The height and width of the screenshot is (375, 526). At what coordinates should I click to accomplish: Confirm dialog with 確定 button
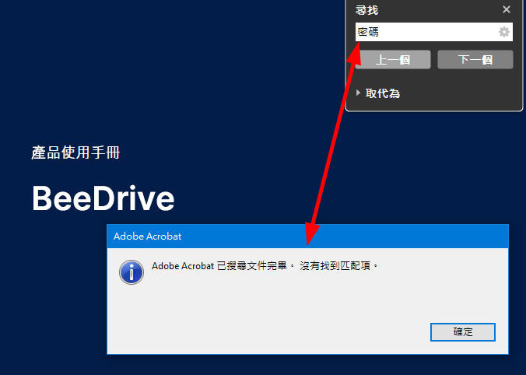(463, 332)
